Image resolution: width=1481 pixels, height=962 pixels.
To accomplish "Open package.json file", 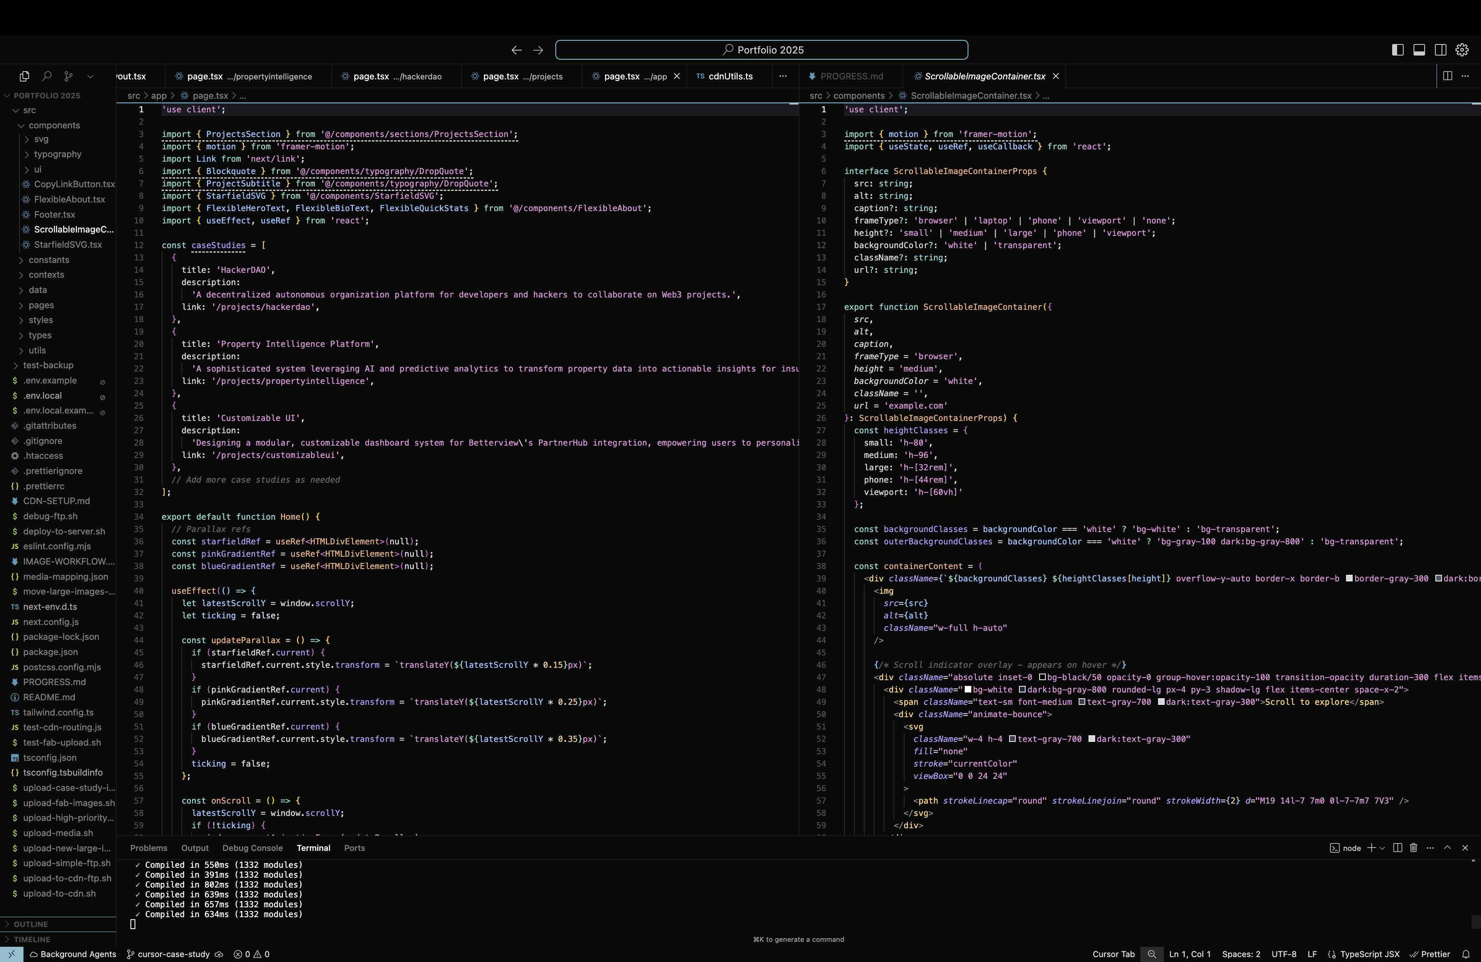I will 50,652.
